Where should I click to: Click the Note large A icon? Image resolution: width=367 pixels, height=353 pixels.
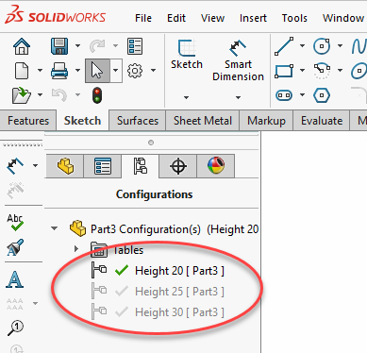[14, 279]
